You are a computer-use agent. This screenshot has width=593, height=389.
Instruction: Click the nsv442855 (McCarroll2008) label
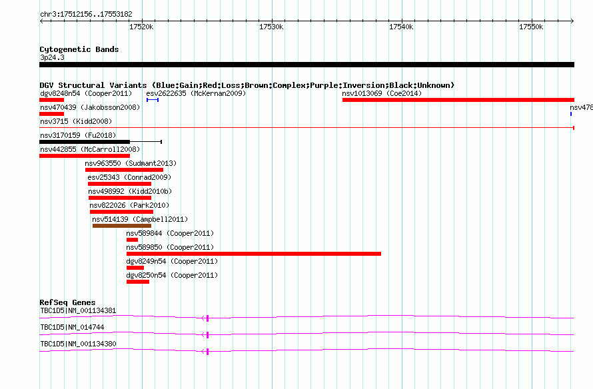click(90, 149)
